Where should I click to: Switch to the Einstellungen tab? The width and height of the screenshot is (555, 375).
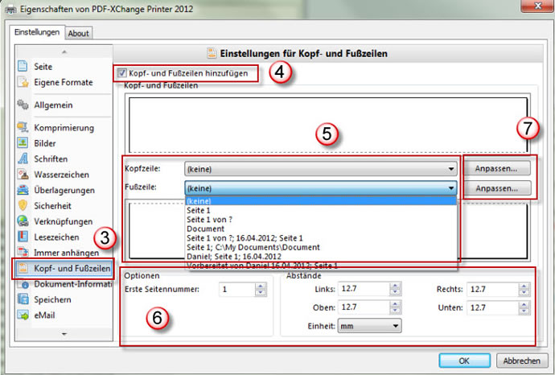[37, 32]
